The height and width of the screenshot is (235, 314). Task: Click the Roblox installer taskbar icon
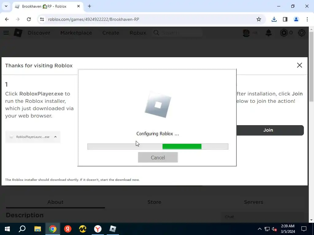tap(113, 229)
